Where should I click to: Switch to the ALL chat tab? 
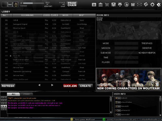(14, 94)
